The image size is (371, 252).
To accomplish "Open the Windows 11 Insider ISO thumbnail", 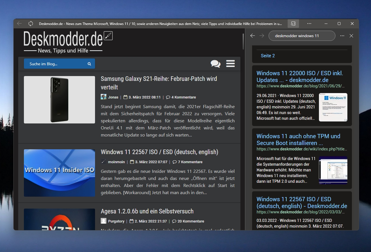I will point(59,173).
